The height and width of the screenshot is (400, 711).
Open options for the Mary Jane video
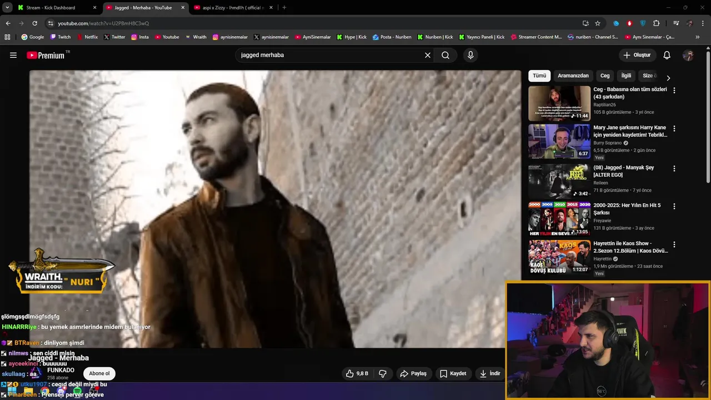(x=674, y=128)
